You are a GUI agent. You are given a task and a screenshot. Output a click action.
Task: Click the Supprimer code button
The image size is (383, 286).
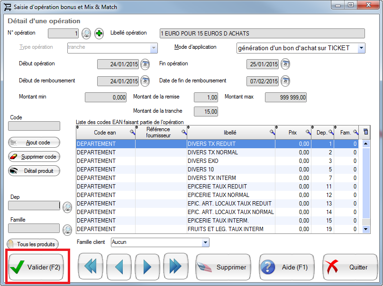pos(34,157)
